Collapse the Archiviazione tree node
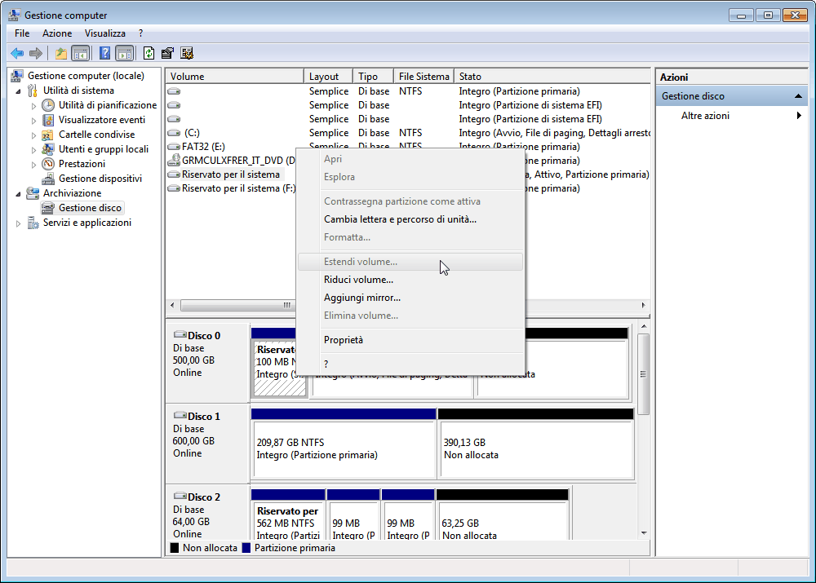816x583 pixels. pos(20,194)
